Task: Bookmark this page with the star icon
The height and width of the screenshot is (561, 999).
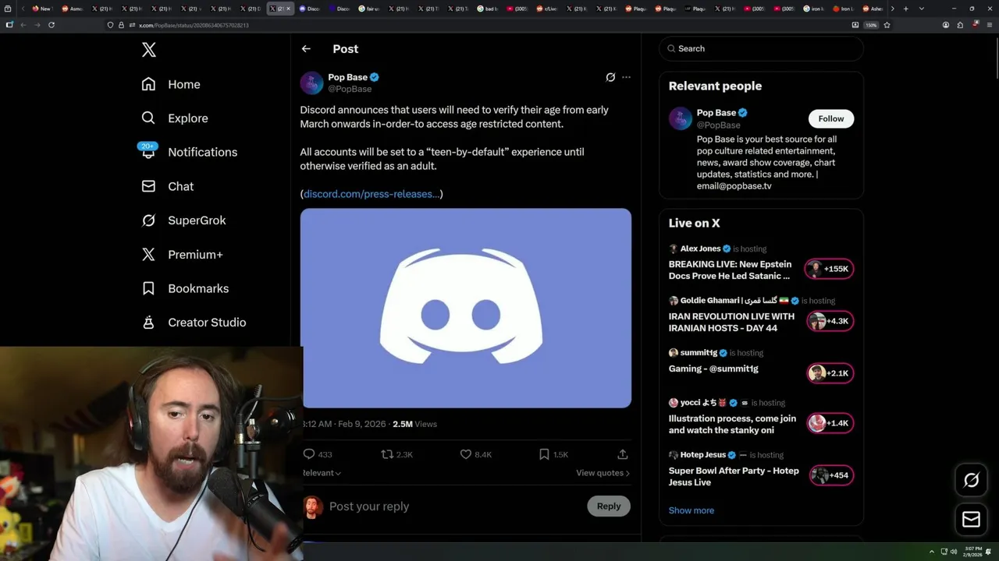Action: coord(887,25)
